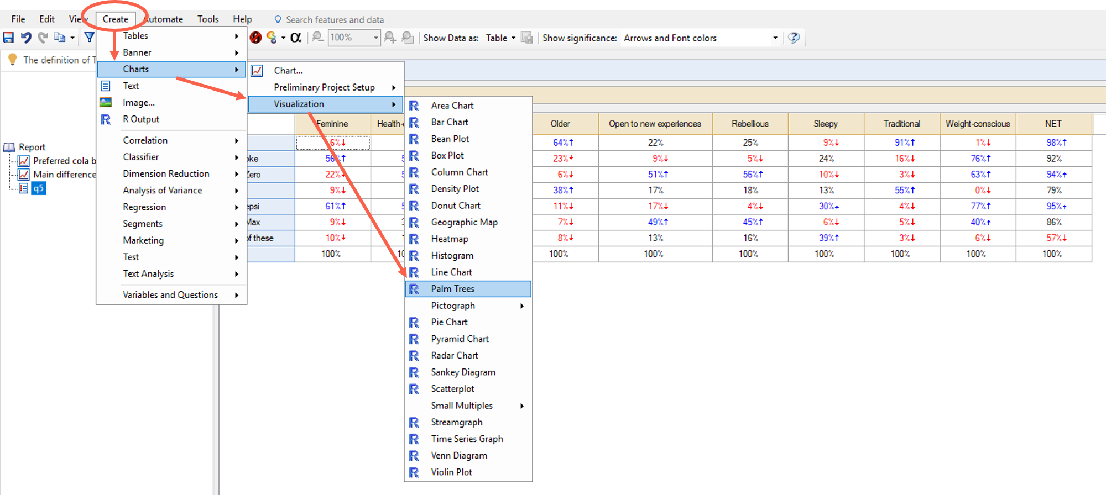Open the dropdown arrow beside color palette icon
The width and height of the screenshot is (1106, 495).
pyautogui.click(x=284, y=38)
